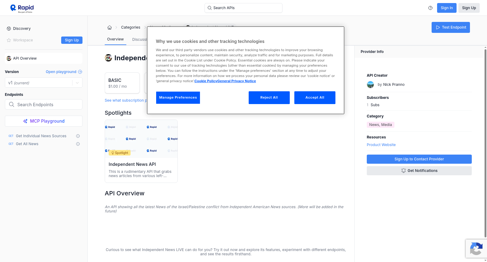The image size is (487, 262).
Task: Show info for Get All News
Action: [78, 144]
